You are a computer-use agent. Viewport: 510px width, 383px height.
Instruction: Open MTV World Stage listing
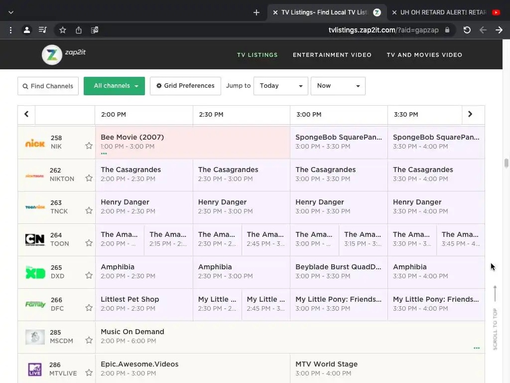coord(387,369)
